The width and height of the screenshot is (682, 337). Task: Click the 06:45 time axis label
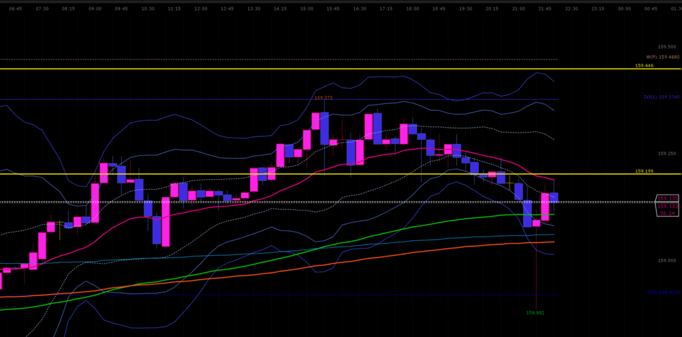click(x=15, y=9)
